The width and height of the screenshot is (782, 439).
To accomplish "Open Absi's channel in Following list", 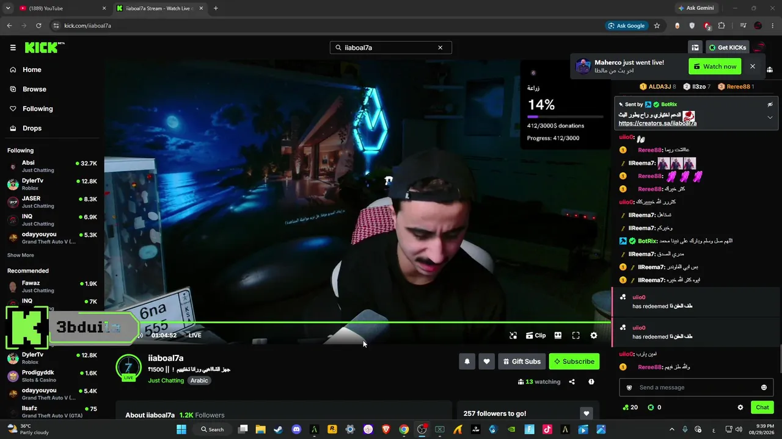I will pos(52,166).
